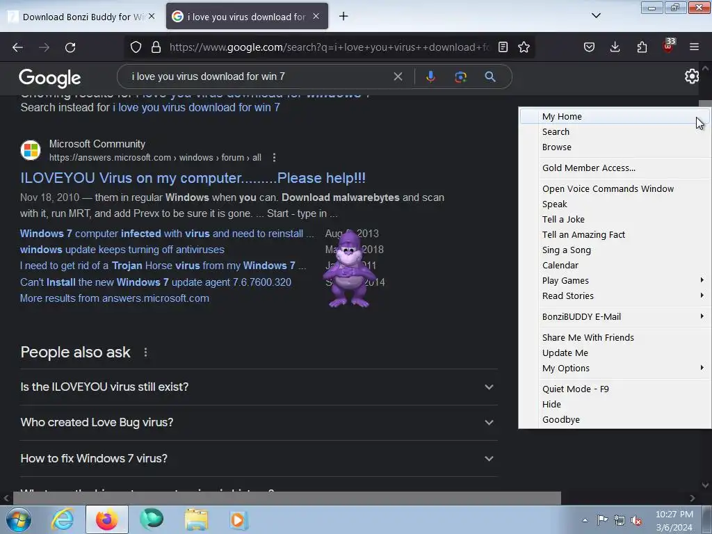Image resolution: width=712 pixels, height=534 pixels.
Task: Go back with the browser back arrow
Action: click(x=17, y=47)
